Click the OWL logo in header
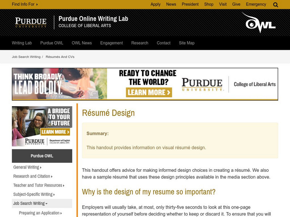The height and width of the screenshot is (217, 290). point(259,23)
